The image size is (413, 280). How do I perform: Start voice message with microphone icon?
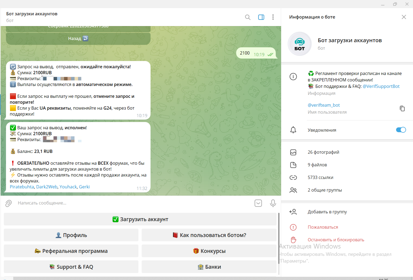pyautogui.click(x=273, y=203)
